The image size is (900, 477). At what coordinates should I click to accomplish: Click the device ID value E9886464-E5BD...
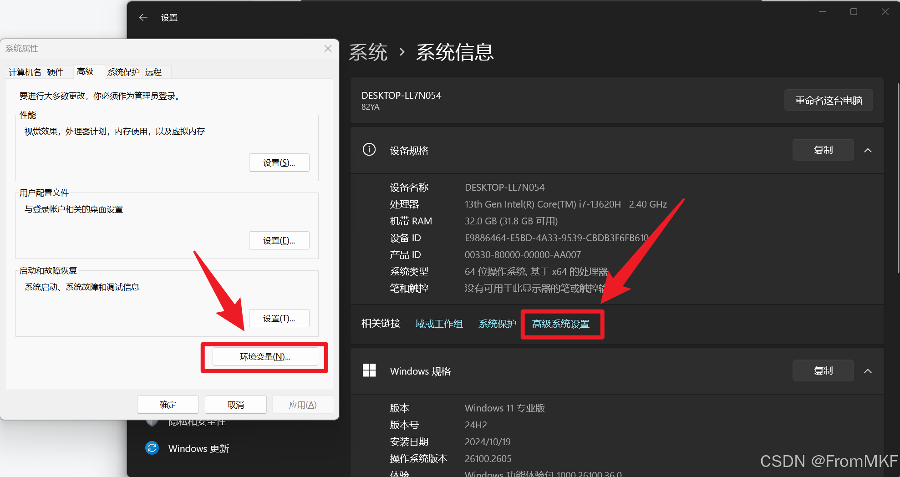coord(557,238)
